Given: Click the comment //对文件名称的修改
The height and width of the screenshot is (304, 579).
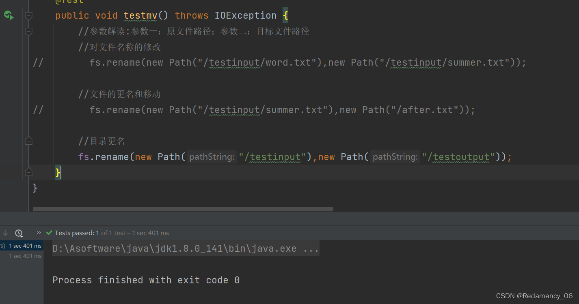Looking at the screenshot, I should pyautogui.click(x=120, y=47).
